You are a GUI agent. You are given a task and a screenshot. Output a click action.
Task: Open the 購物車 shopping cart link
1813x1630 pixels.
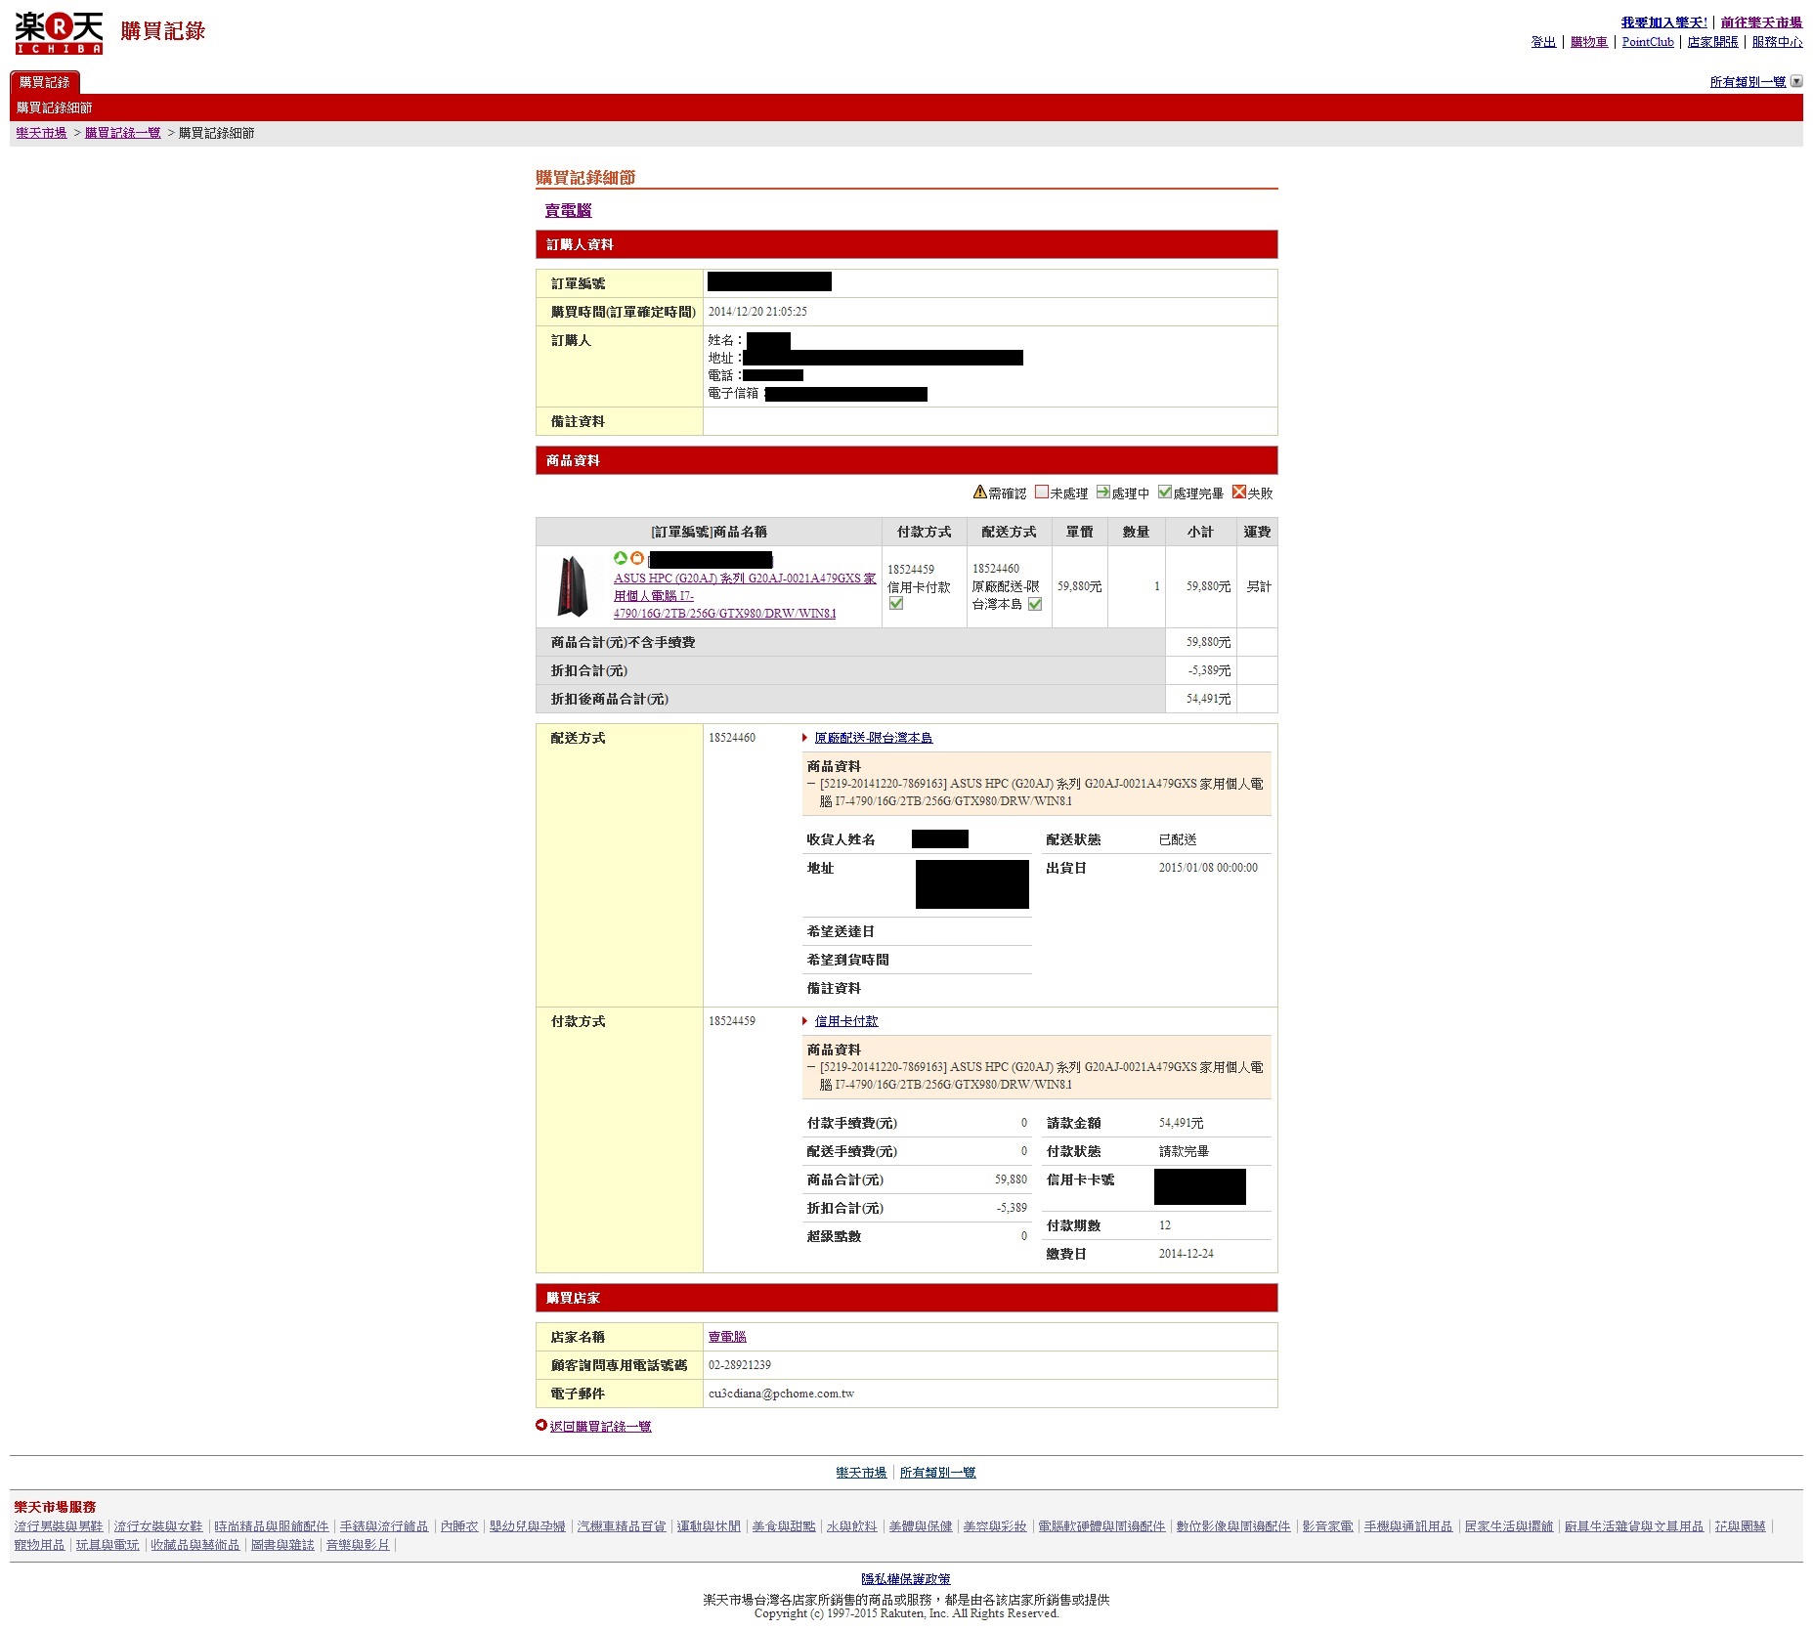(1589, 42)
